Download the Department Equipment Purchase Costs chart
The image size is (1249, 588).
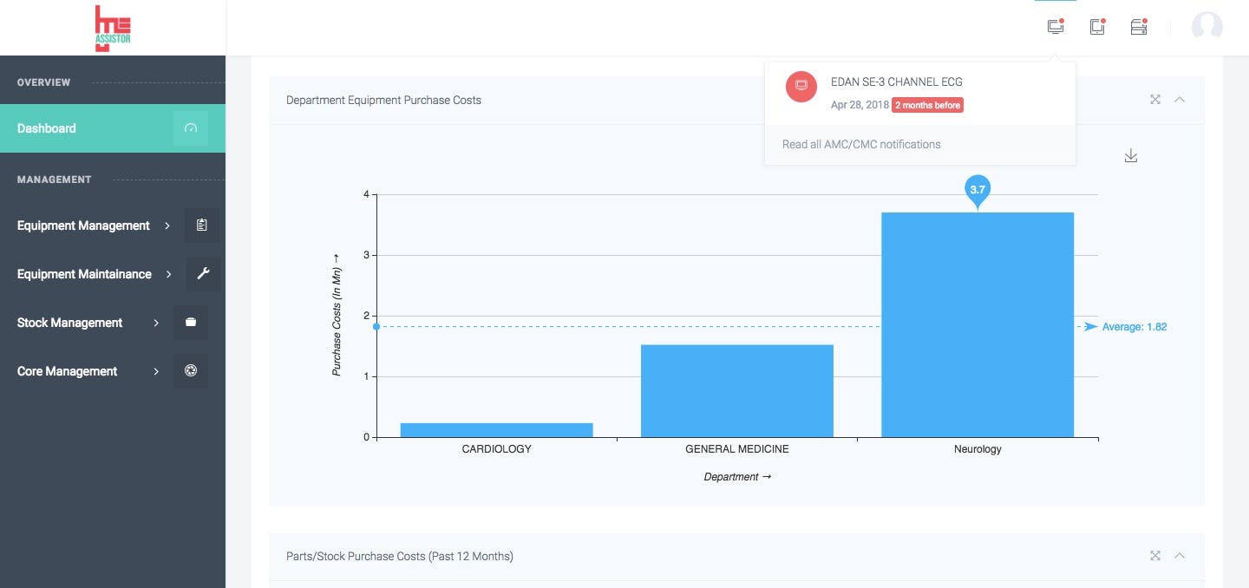(x=1130, y=156)
